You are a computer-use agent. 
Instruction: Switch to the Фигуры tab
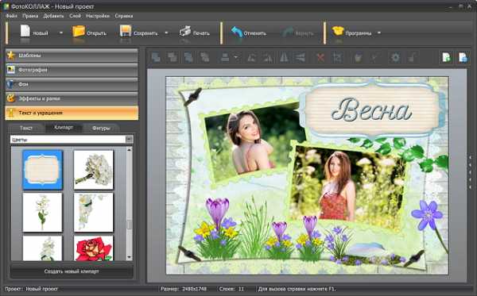tap(101, 128)
